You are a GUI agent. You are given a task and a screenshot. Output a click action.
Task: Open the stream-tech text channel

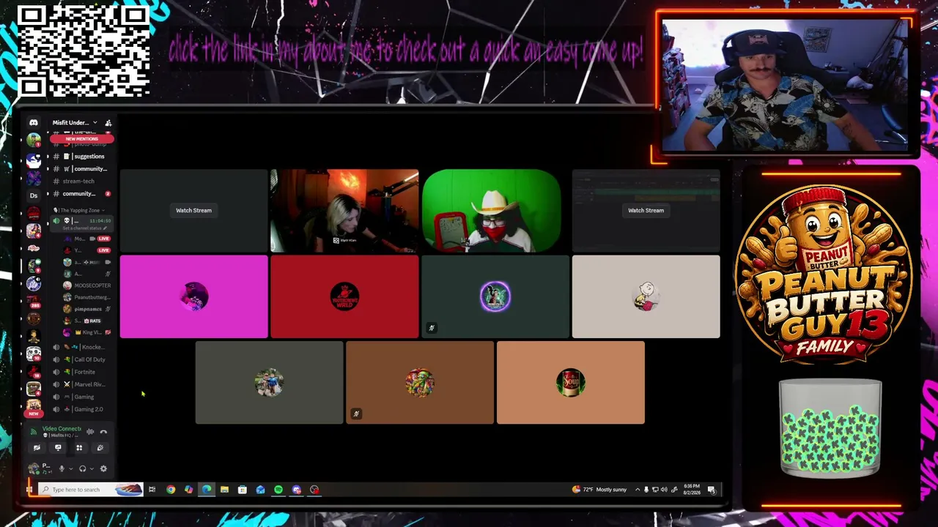click(78, 182)
